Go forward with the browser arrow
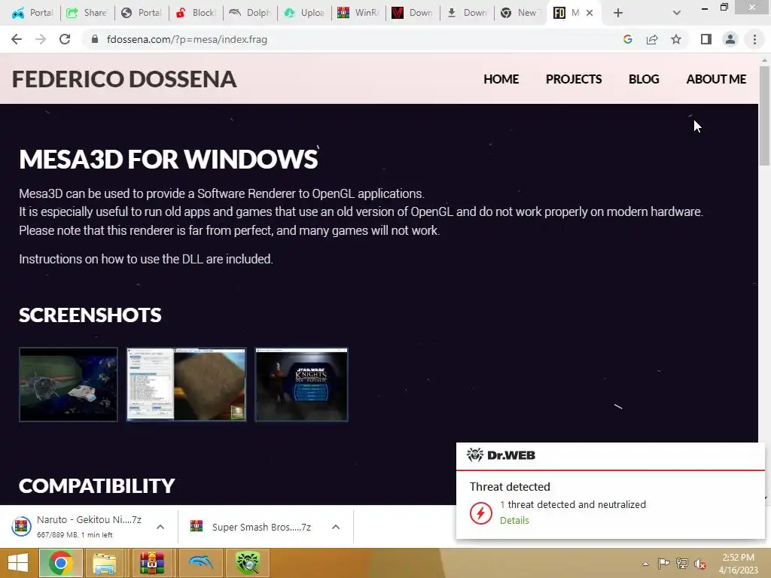 coord(41,39)
